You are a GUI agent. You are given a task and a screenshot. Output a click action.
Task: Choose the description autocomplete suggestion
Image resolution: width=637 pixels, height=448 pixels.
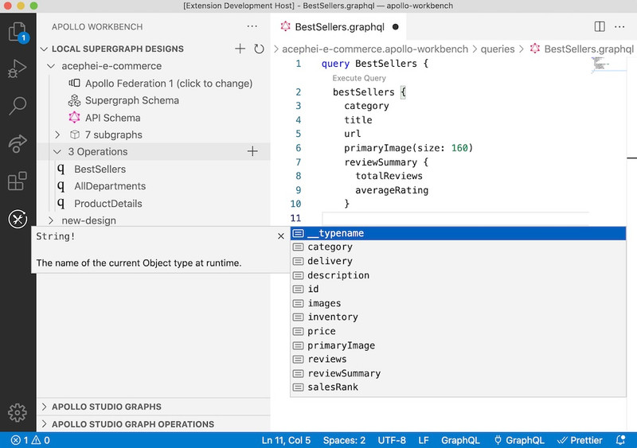tap(459, 275)
